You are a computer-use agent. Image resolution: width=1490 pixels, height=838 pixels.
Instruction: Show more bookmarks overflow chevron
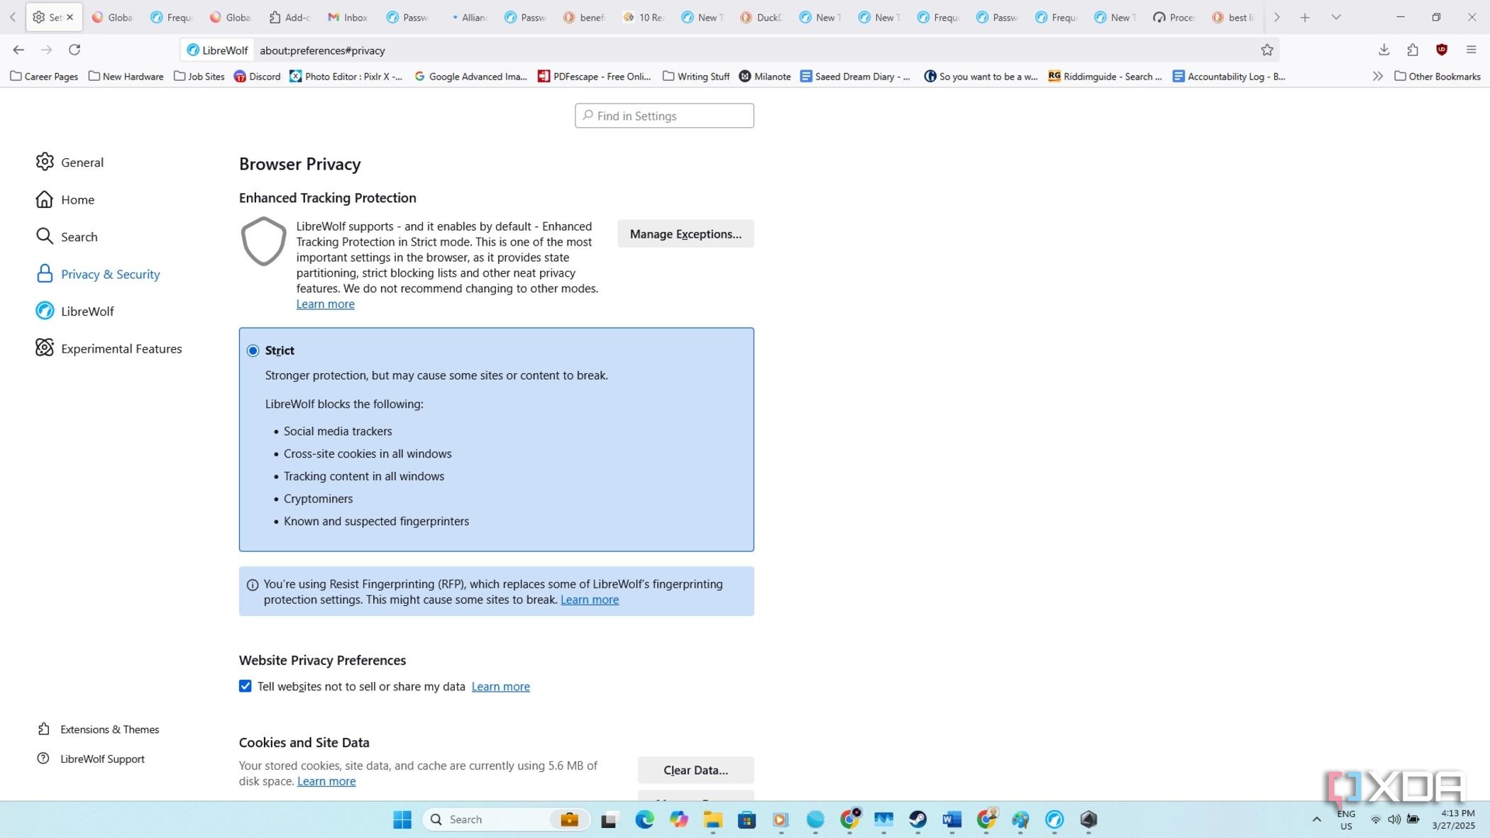1377,76
